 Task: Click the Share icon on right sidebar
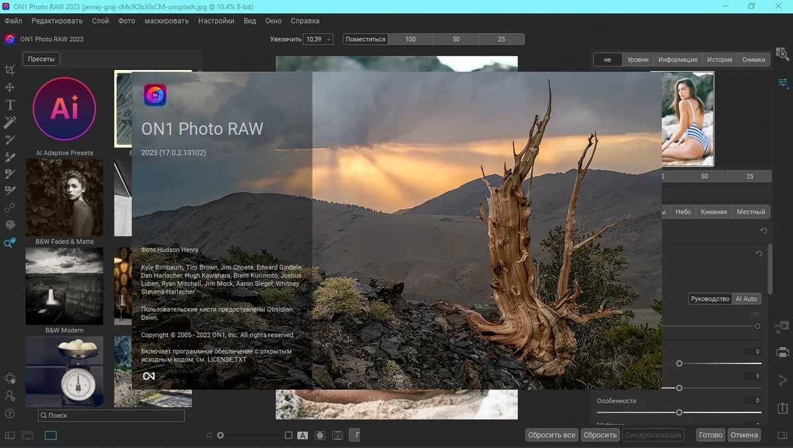point(782,380)
